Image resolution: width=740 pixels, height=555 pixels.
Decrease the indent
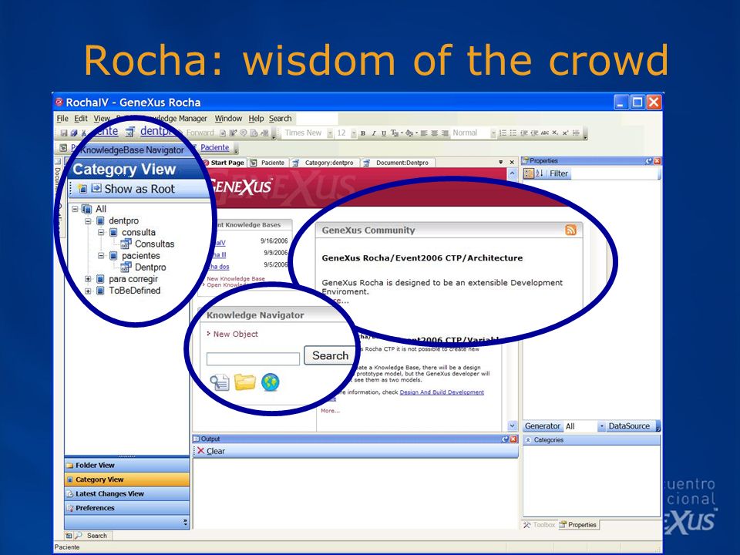[x=523, y=133]
